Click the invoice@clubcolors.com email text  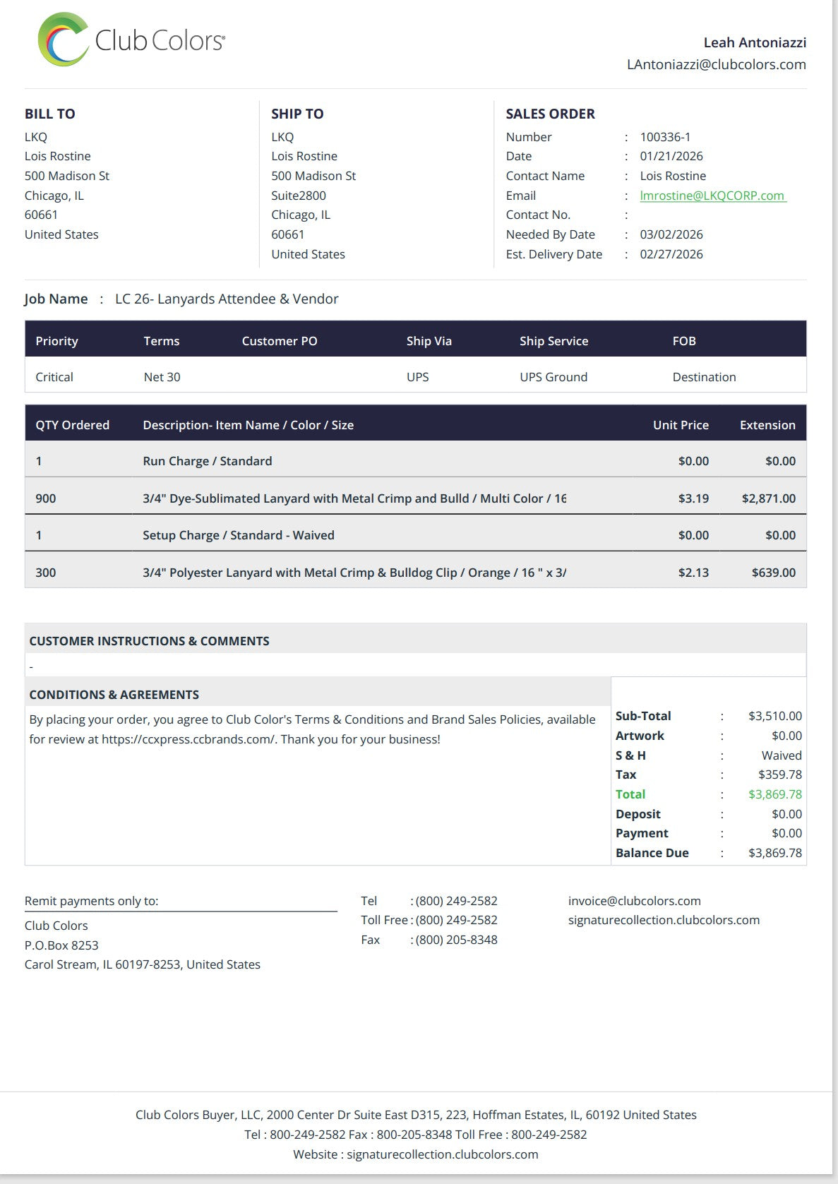pos(634,901)
